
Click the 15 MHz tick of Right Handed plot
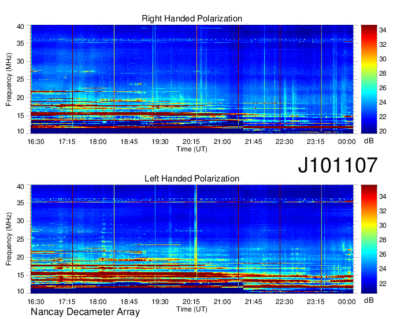pyautogui.click(x=20, y=116)
